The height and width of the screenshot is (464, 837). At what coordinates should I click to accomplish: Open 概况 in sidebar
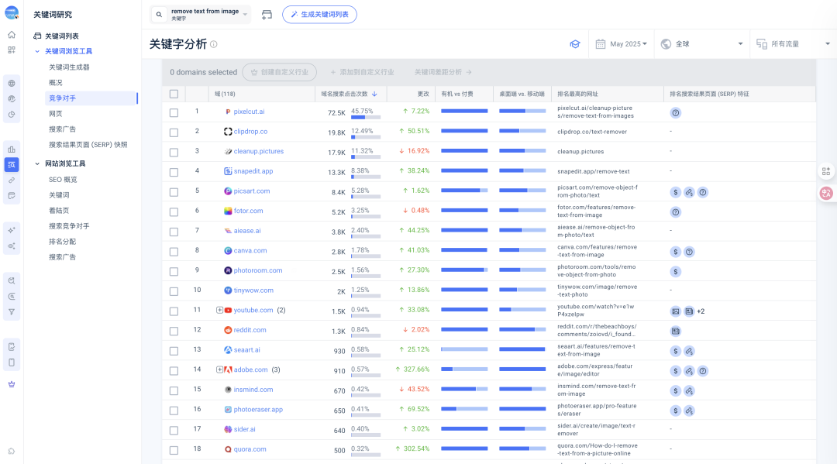[x=56, y=83]
